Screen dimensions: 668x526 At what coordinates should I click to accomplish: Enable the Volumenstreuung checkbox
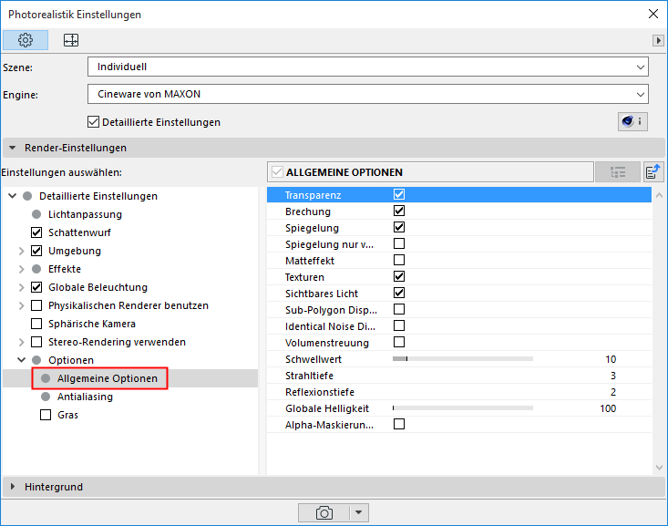(399, 342)
